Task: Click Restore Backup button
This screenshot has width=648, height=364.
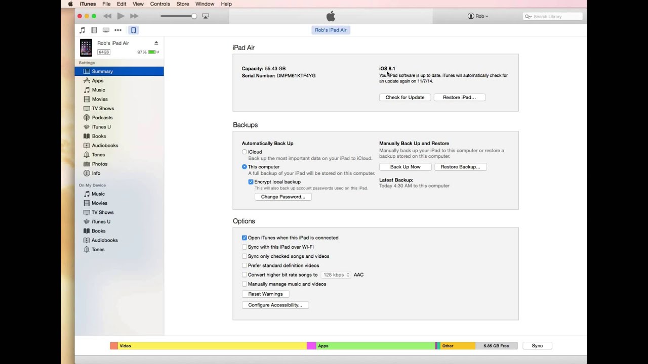Action: pyautogui.click(x=461, y=167)
